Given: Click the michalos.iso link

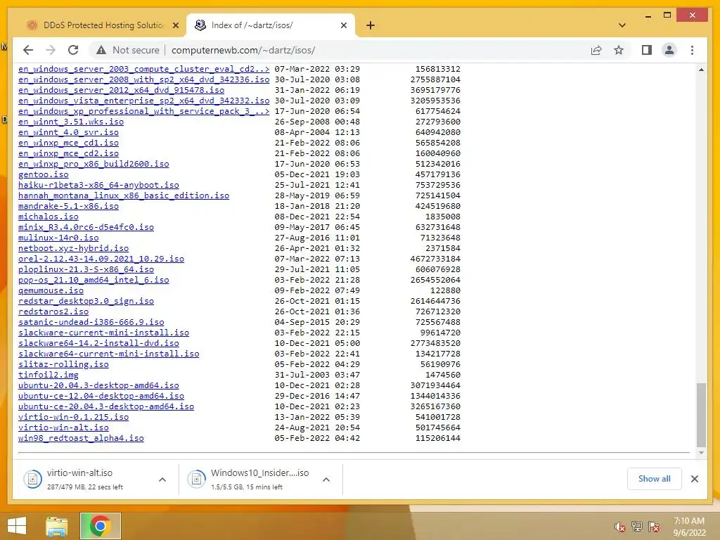Looking at the screenshot, I should tap(49, 217).
